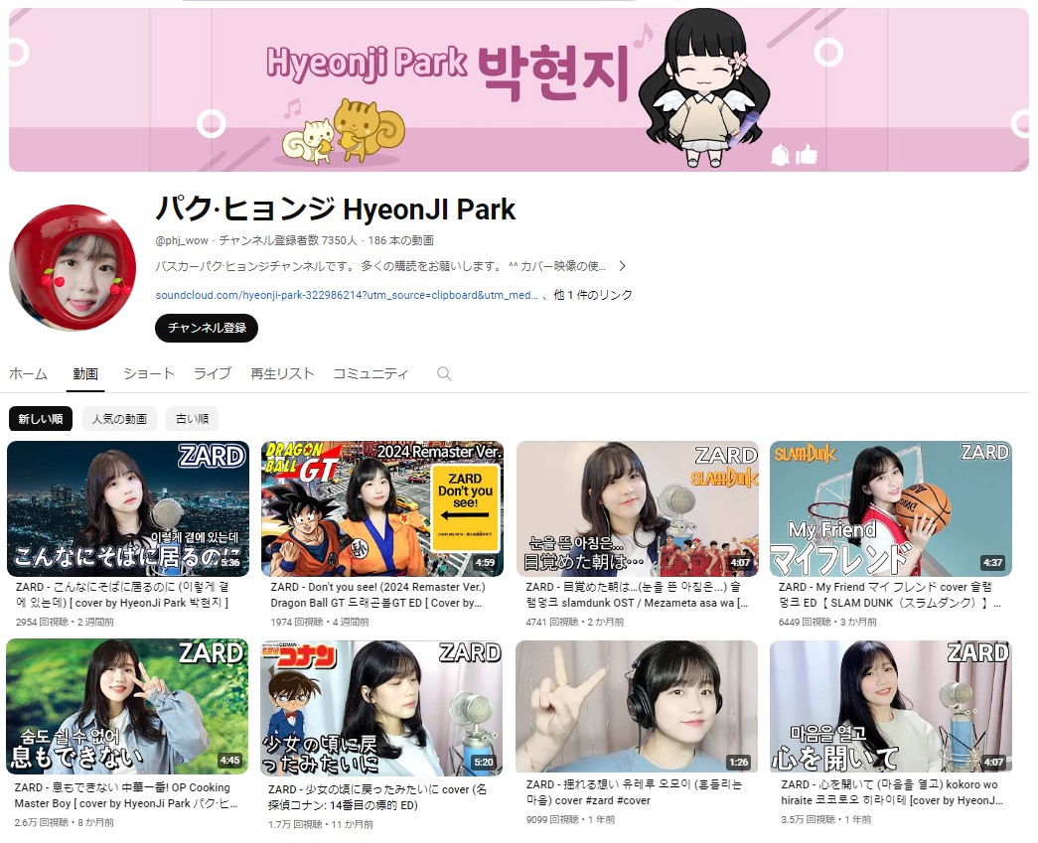
Task: Open the channel profile avatar picture
Action: tap(73, 267)
